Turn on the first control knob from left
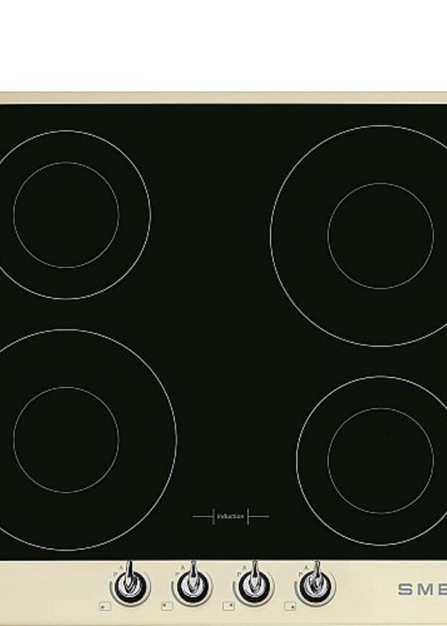This screenshot has height=626, width=447. click(130, 586)
